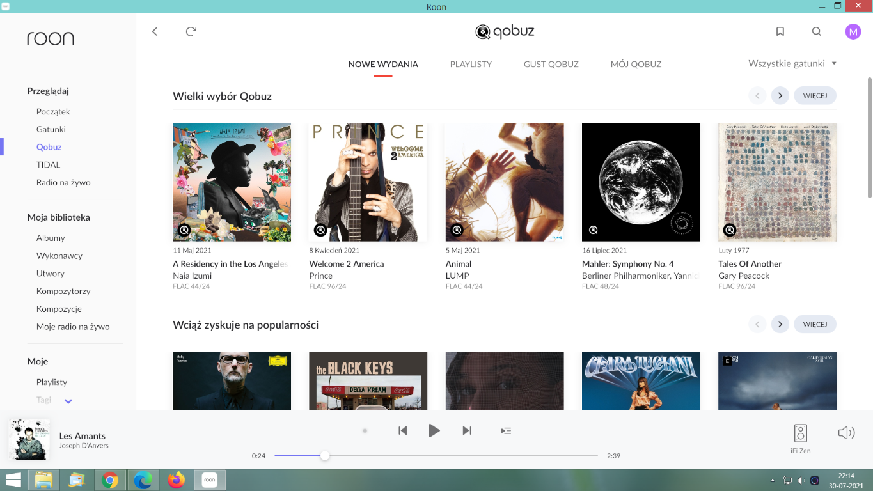Viewport: 873px width, 491px height.
Task: Open artist link LUMP
Action: pos(457,276)
